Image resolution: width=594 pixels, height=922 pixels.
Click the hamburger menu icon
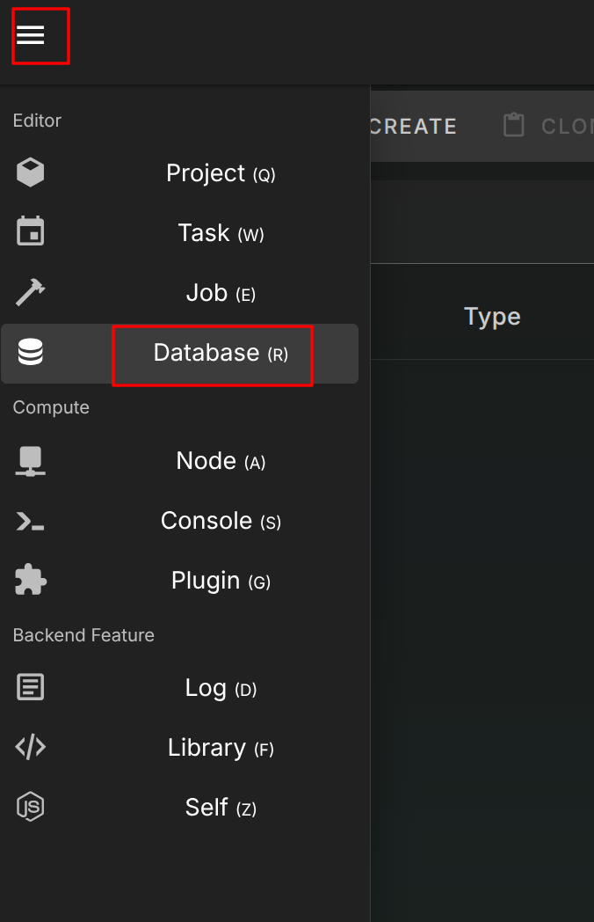[x=31, y=35]
